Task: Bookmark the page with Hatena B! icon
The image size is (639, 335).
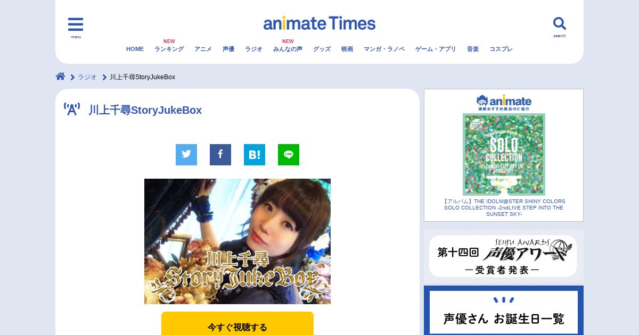Action: [x=255, y=155]
